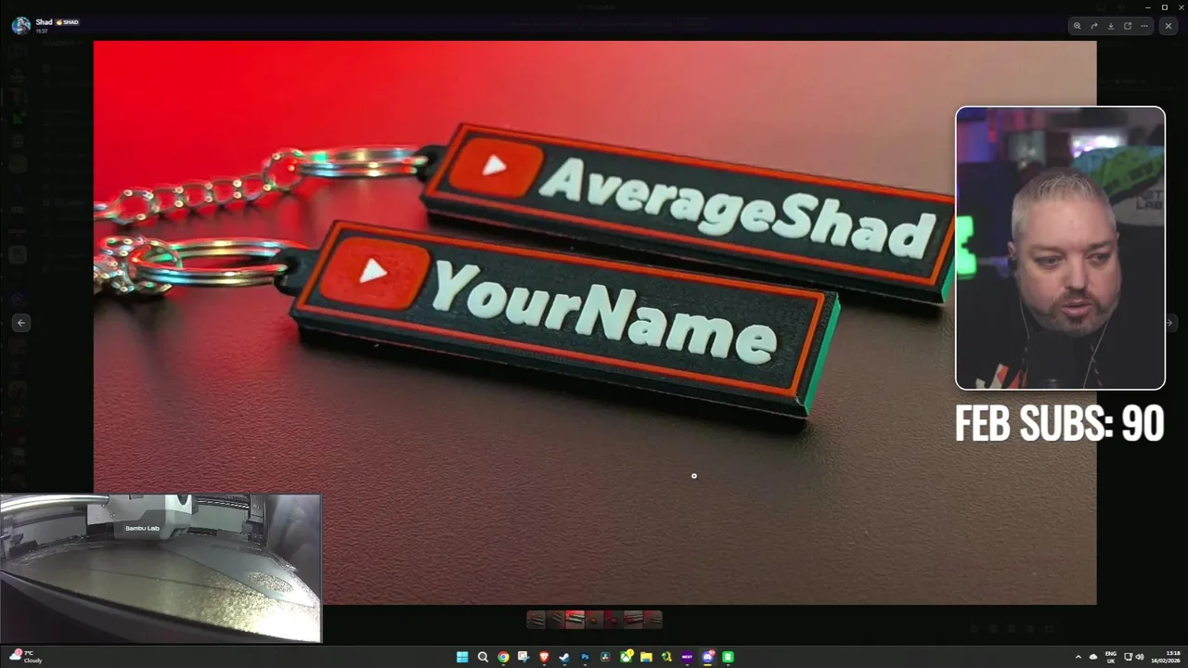Go to previous image with left arrow
The width and height of the screenshot is (1188, 668).
pos(21,323)
